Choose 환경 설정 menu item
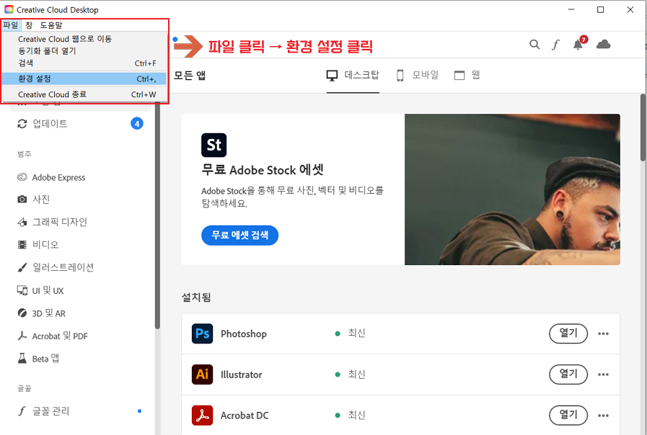The image size is (647, 435). click(84, 79)
